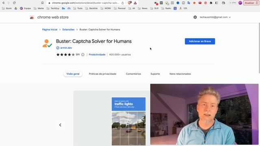
Task: Go to Página inicial breadcrumb
Action: click(50, 30)
